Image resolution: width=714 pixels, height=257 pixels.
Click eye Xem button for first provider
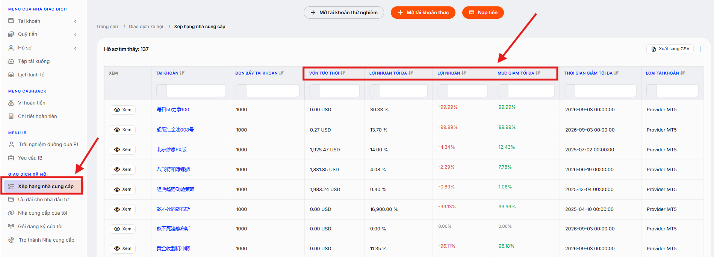123,110
